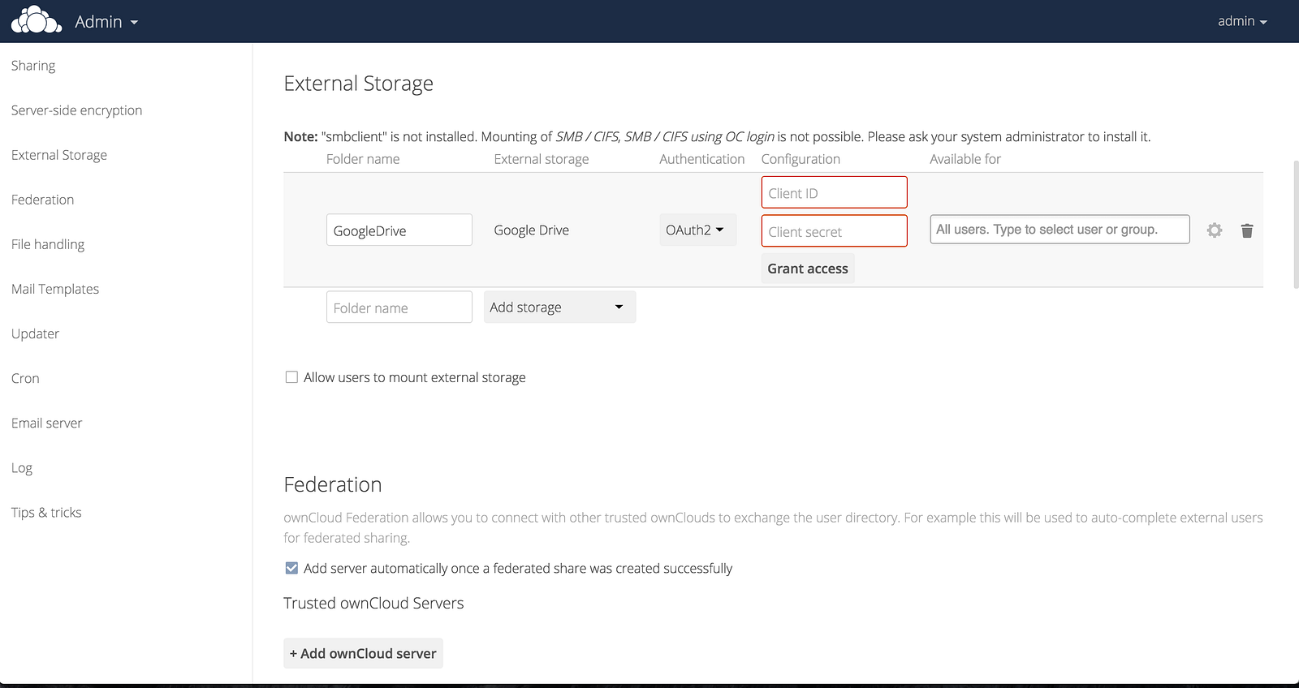Click Add ownCloud server button

tap(363, 653)
